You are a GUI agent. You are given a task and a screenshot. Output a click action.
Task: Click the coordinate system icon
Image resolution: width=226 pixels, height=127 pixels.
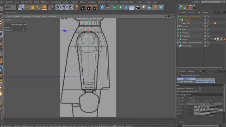(x=76, y=7)
